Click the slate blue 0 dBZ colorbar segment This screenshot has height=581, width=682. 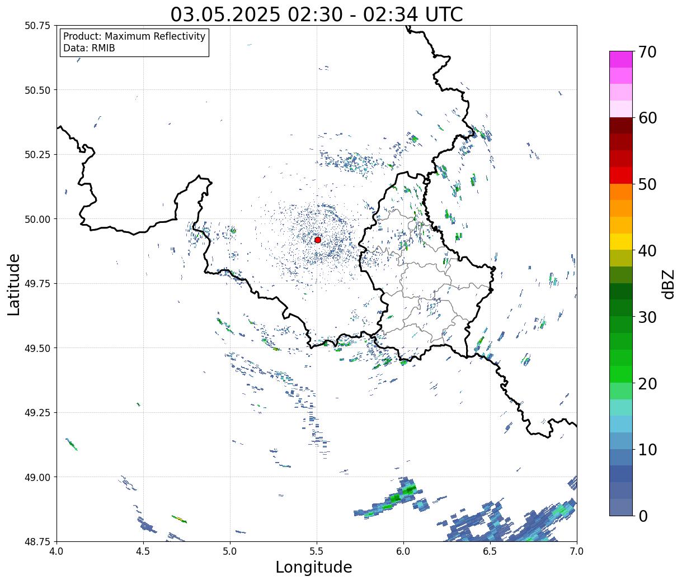621,507
